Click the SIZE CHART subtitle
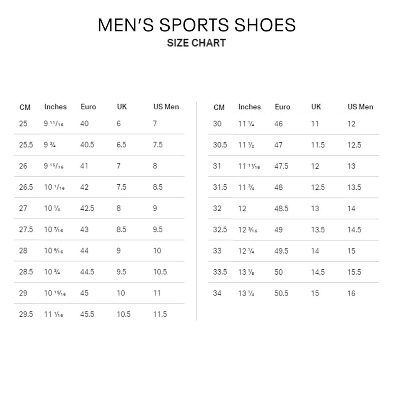Image resolution: width=394 pixels, height=394 pixels. pyautogui.click(x=196, y=43)
